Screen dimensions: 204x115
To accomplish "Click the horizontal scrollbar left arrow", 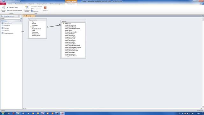I will (x=24, y=109).
